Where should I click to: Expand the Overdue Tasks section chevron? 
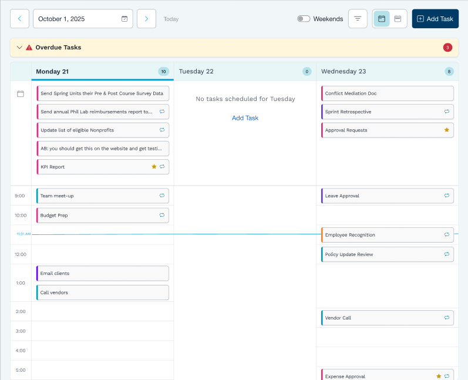point(19,48)
